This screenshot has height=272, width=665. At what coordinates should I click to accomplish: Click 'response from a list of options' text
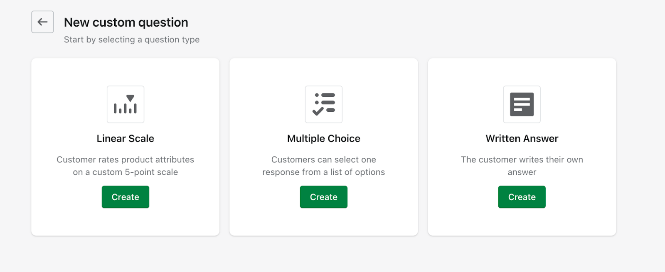324,172
